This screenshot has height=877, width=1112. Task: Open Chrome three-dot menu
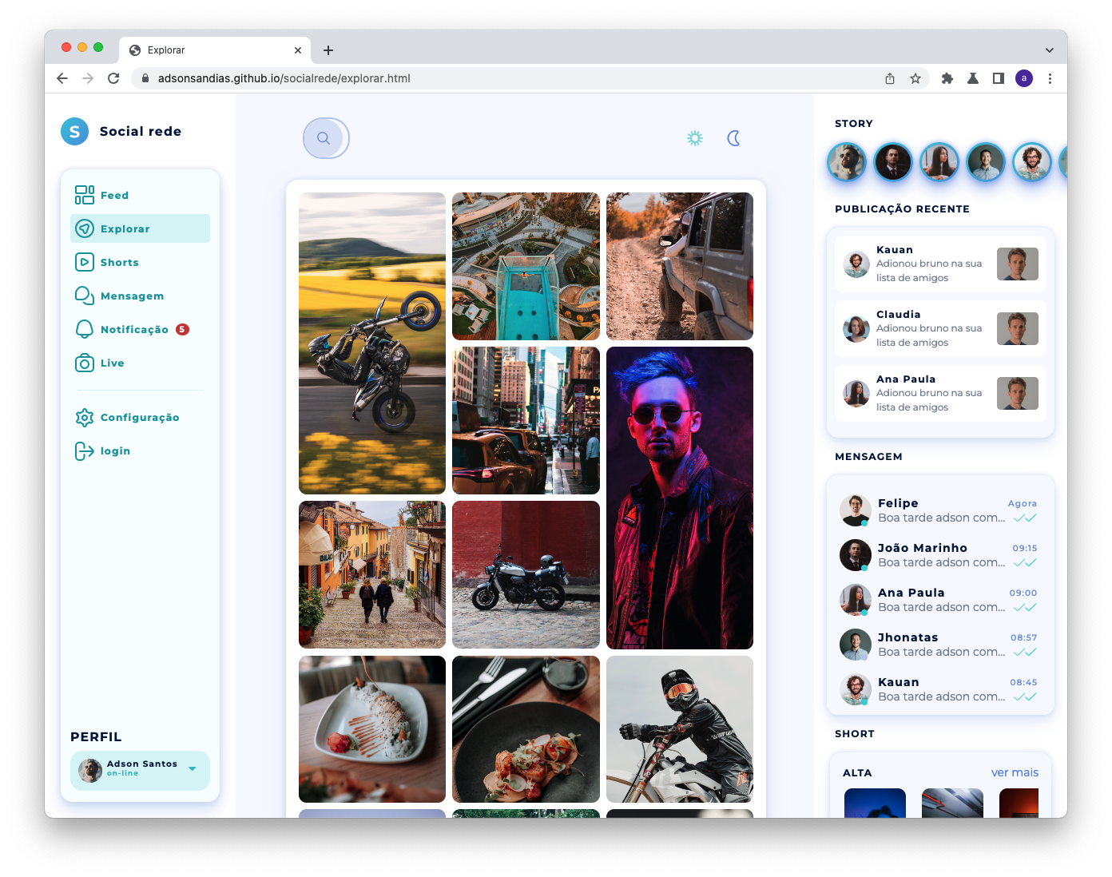1050,78
